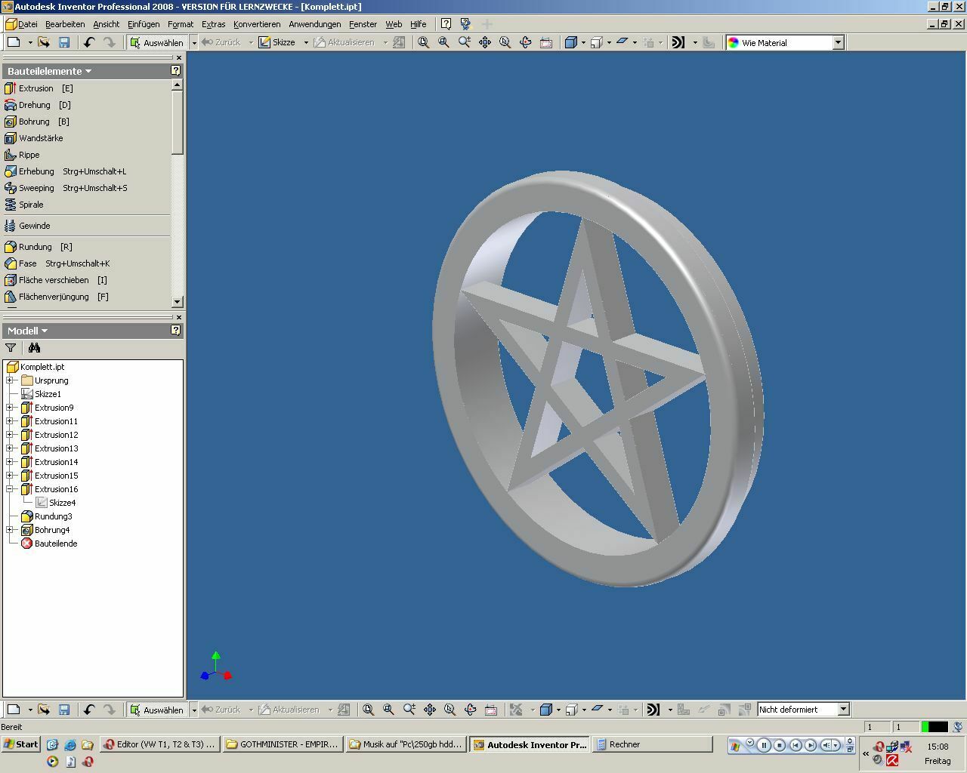
Task: Switch to the GOTHMINISTER taskbar folder
Action: (283, 744)
